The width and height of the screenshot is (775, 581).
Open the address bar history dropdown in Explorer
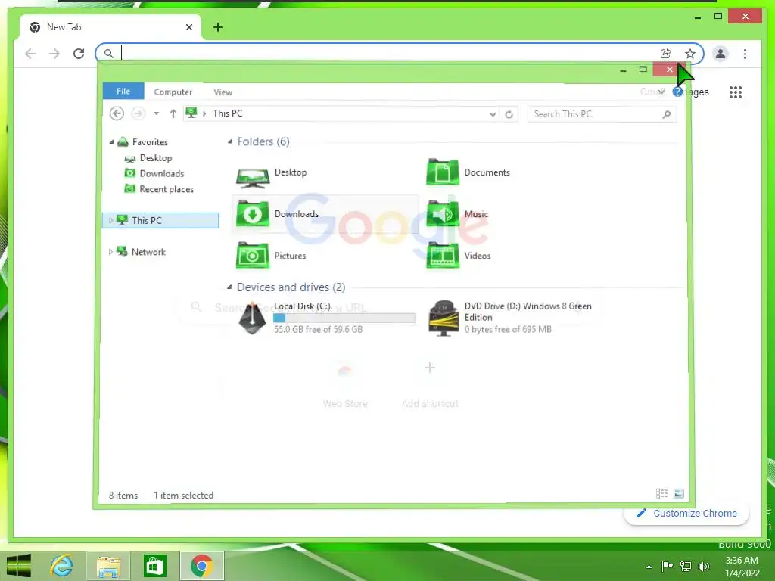coord(493,114)
